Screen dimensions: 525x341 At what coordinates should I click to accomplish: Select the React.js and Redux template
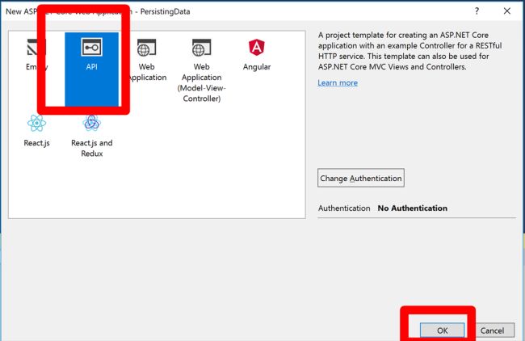(x=92, y=135)
